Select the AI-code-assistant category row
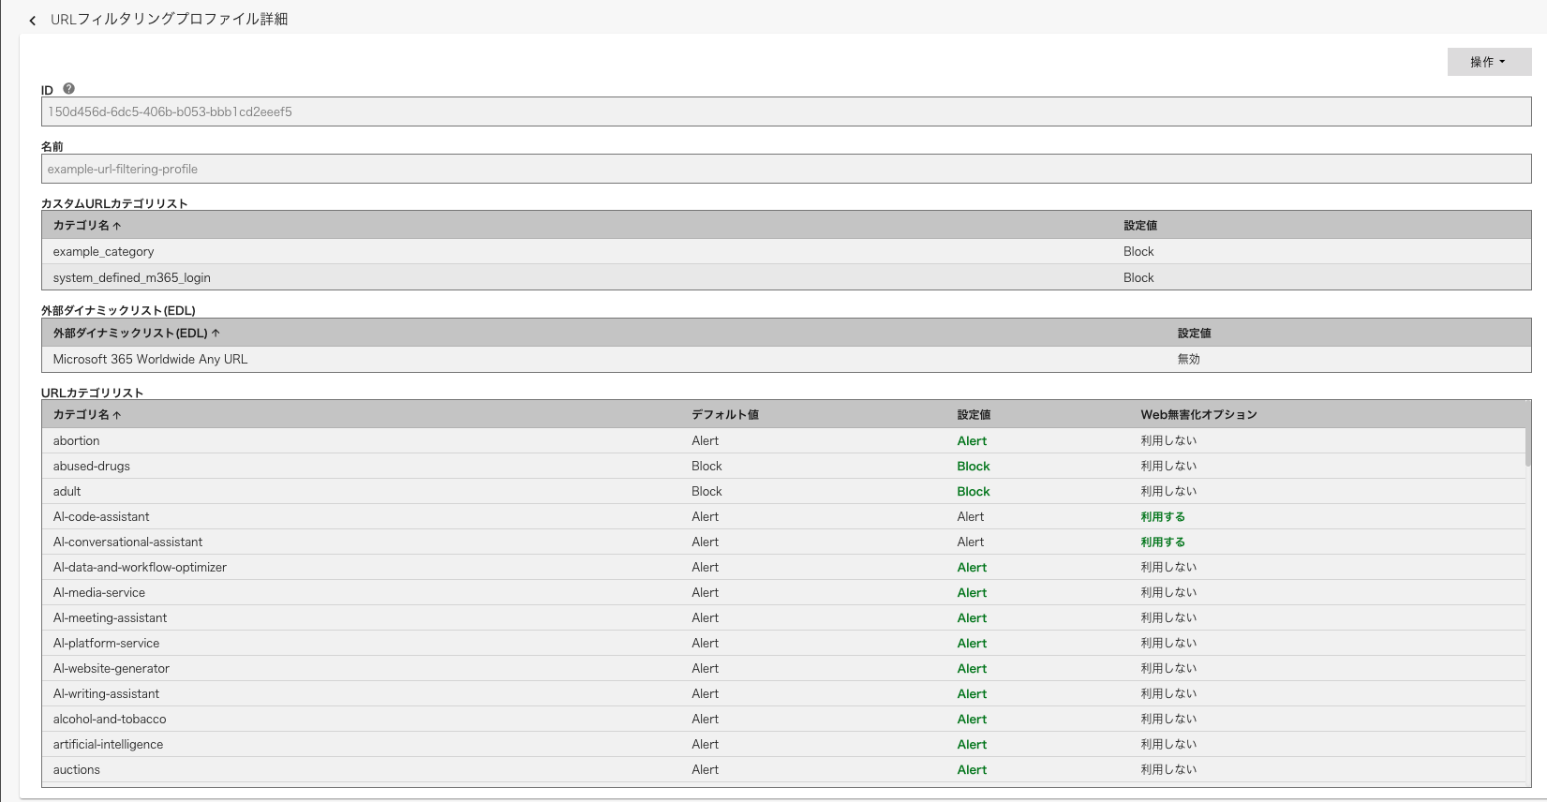Image resolution: width=1547 pixels, height=802 pixels. coord(783,516)
